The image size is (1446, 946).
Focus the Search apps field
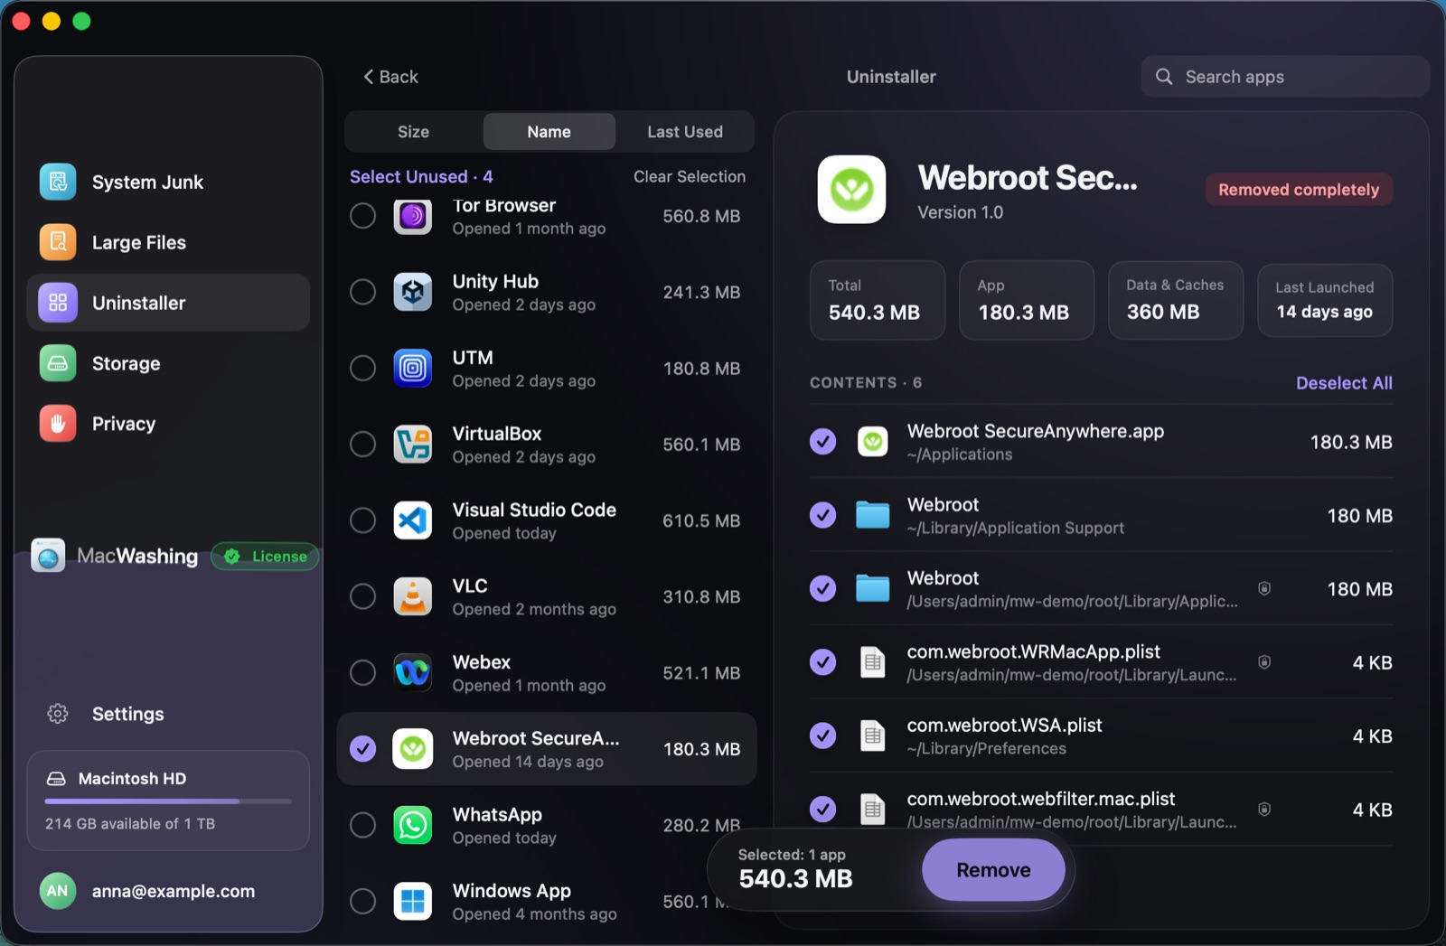(1284, 77)
